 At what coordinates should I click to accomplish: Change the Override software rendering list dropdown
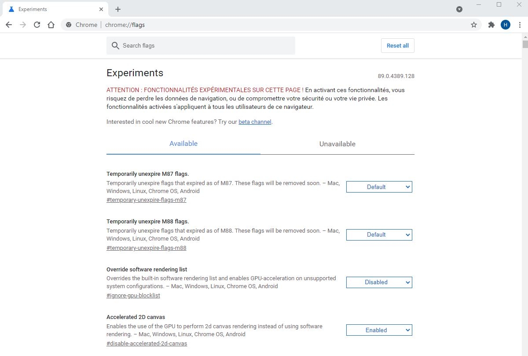pyautogui.click(x=379, y=282)
